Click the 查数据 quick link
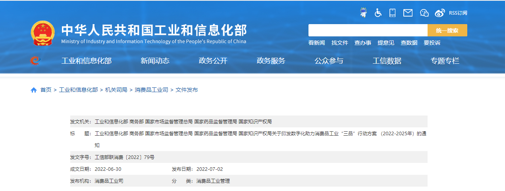Screen dimensions: 505x191 [409, 43]
